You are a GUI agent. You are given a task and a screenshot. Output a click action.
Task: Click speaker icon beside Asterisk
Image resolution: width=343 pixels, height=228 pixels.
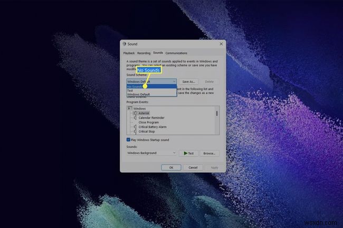coord(135,113)
